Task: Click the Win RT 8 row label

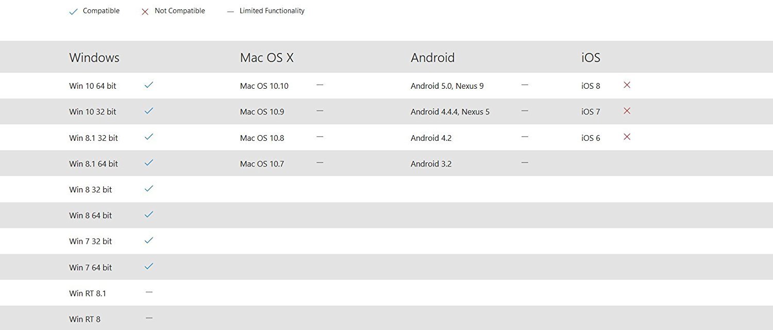Action: tap(85, 319)
